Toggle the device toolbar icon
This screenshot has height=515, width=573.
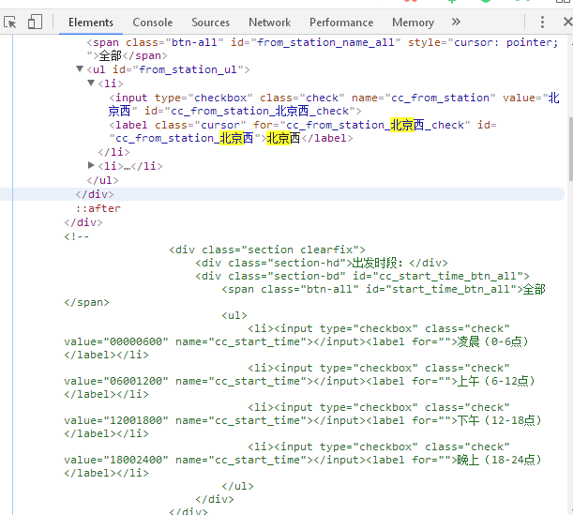(35, 22)
